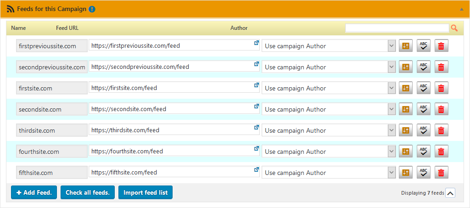The height and width of the screenshot is (208, 470).
Task: Delete the firstprevioussite.com feed
Action: click(x=441, y=46)
